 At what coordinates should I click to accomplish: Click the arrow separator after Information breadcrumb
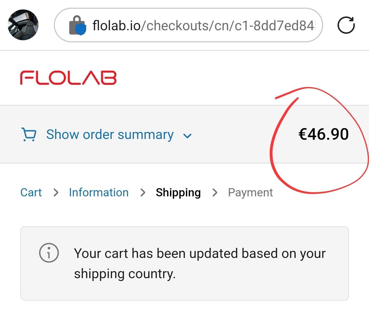[143, 193]
